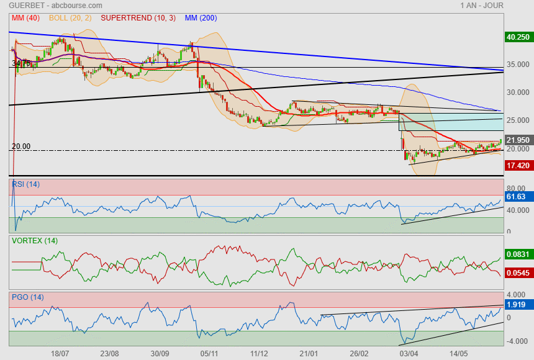
Task: Click the 20.00 horizontal support level label
Action: coord(21,146)
